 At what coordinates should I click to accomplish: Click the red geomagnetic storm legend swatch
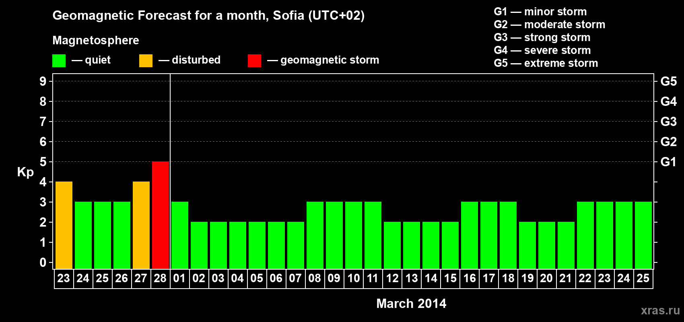tap(254, 61)
